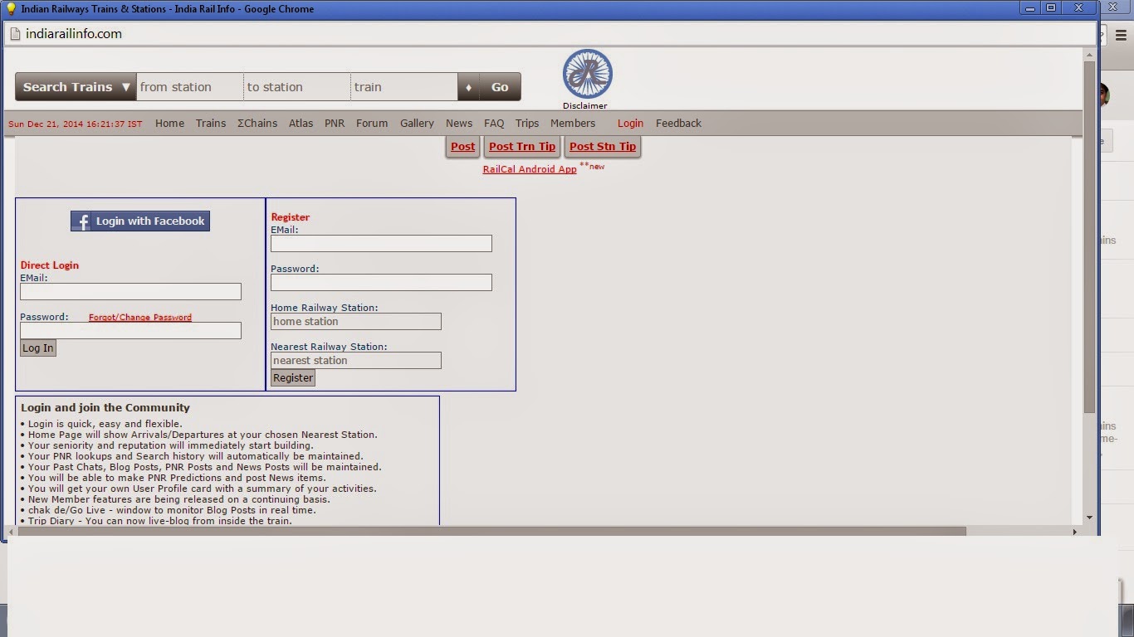
Task: Open the Forum menu item
Action: click(372, 123)
